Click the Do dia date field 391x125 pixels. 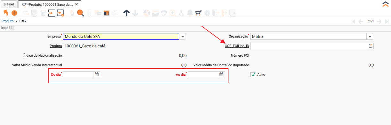pos(78,74)
